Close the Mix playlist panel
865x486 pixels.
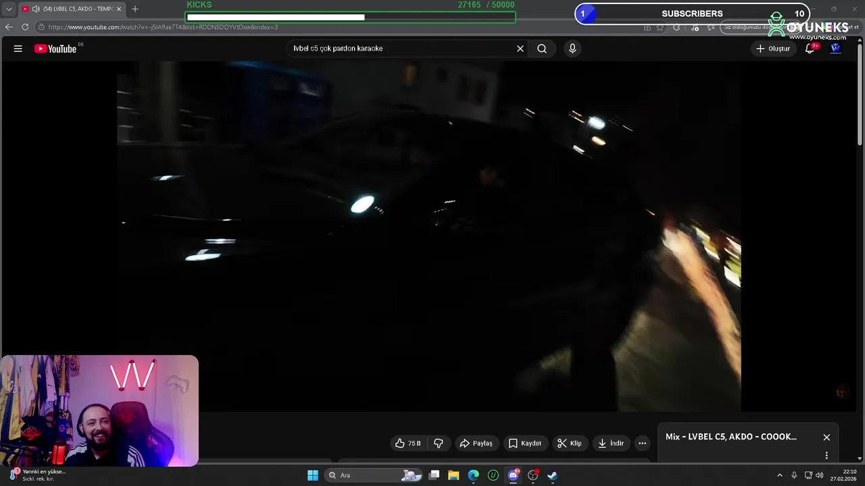click(826, 437)
